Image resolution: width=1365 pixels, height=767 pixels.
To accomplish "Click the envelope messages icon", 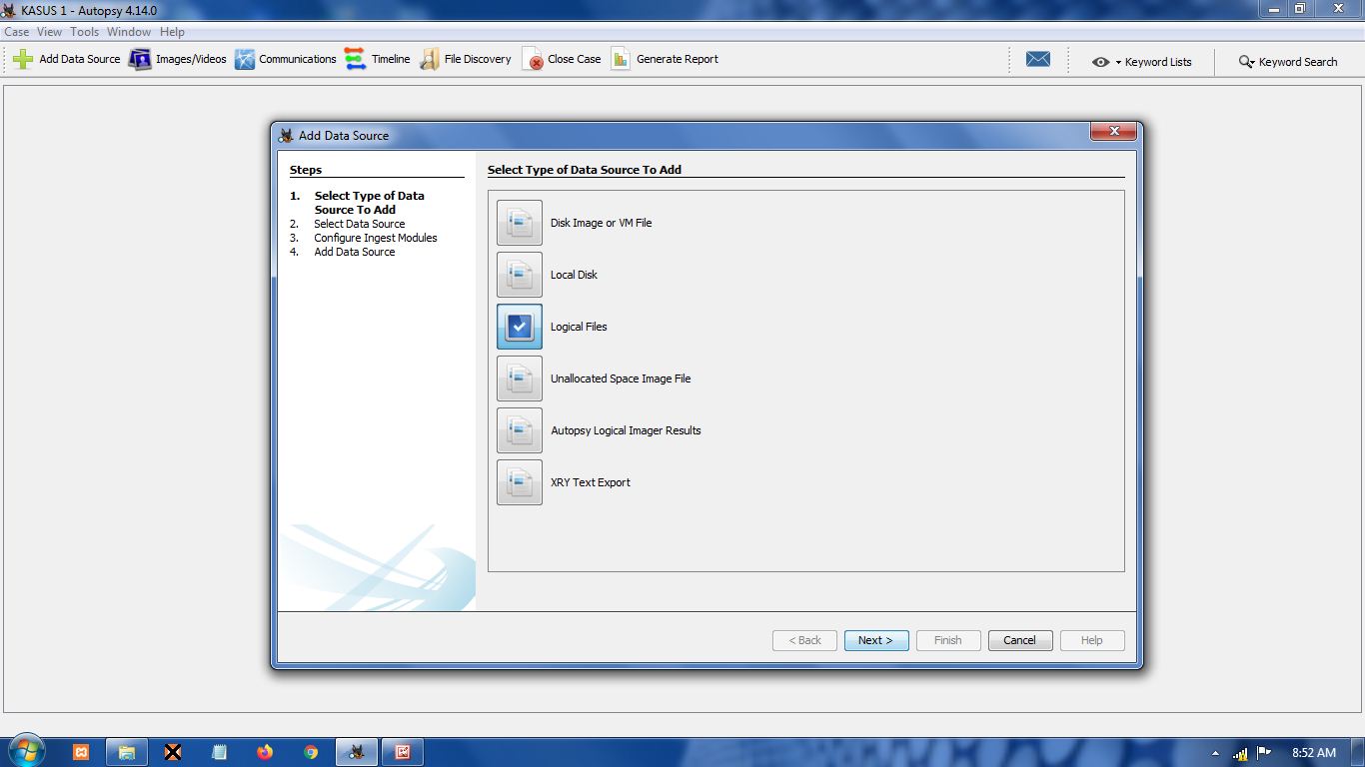I will [x=1038, y=60].
